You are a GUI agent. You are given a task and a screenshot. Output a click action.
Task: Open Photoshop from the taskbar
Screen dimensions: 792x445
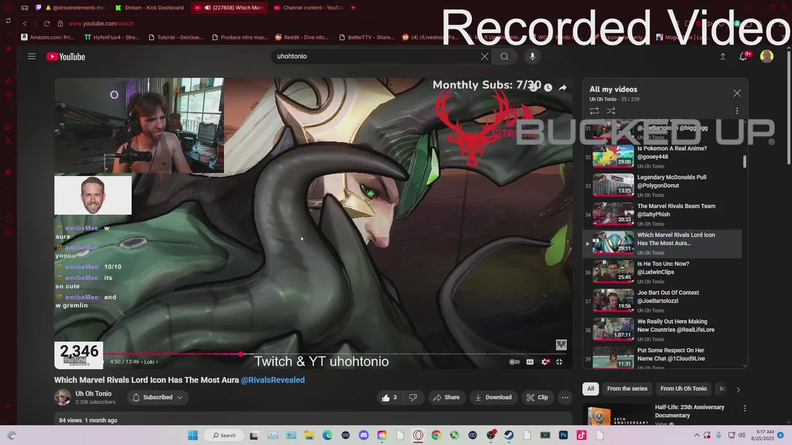[563, 435]
